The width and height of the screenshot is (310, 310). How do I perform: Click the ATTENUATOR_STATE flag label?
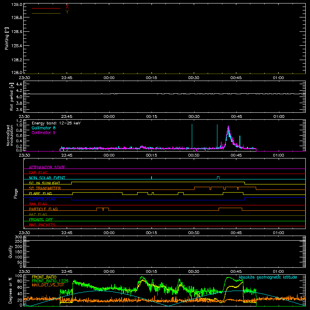[x=47, y=167]
